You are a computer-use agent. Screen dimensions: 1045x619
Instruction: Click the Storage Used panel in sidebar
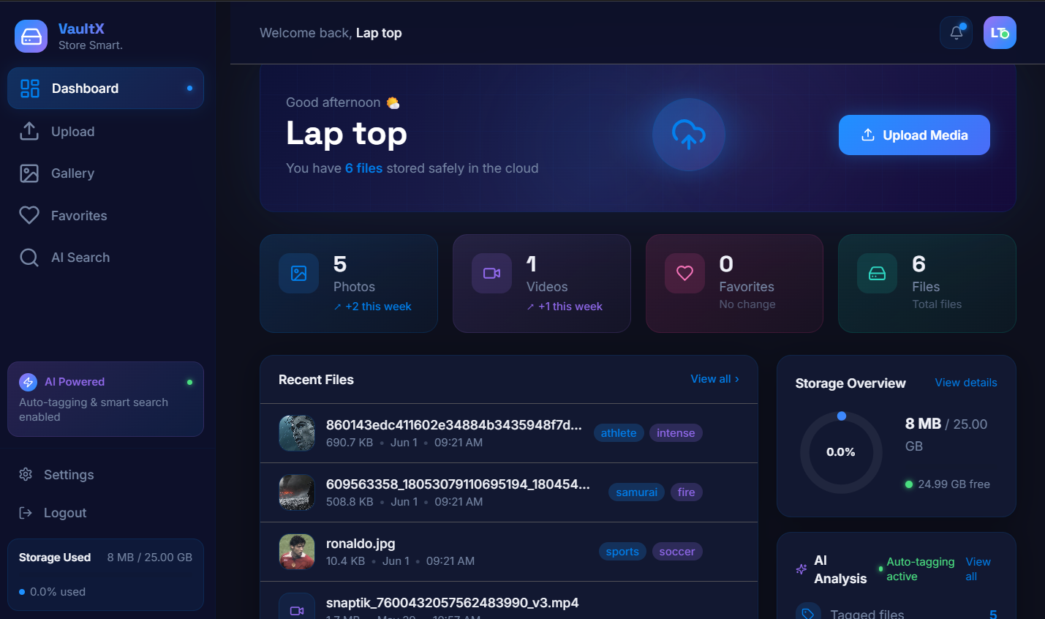[x=105, y=575]
